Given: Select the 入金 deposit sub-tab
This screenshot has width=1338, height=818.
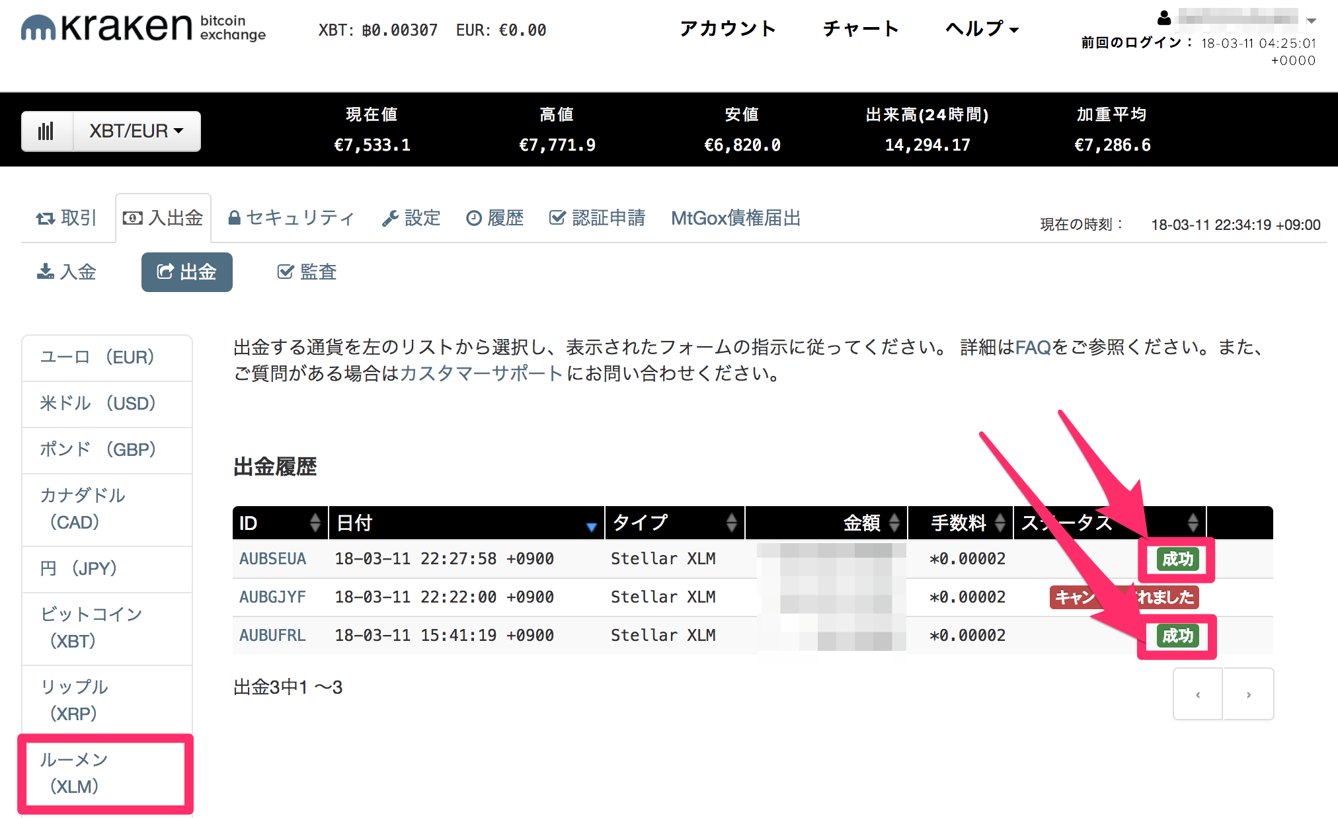Looking at the screenshot, I should pos(66,272).
